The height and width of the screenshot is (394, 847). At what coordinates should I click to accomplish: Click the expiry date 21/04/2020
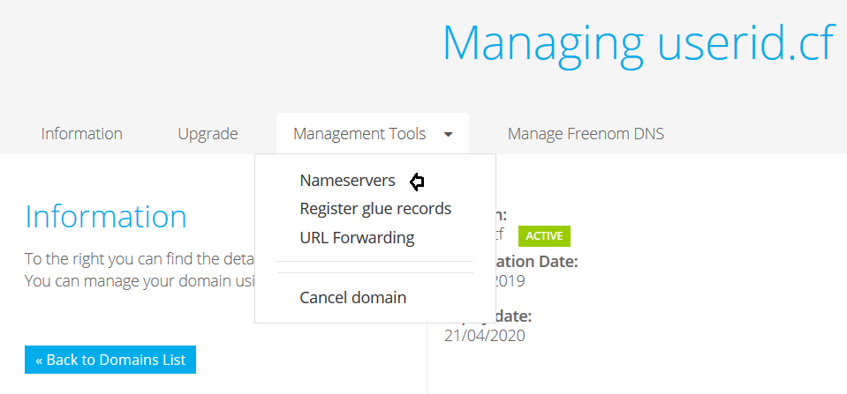click(485, 336)
